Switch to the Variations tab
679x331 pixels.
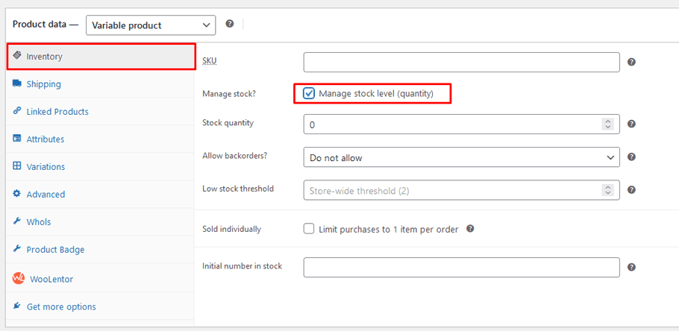click(x=101, y=166)
